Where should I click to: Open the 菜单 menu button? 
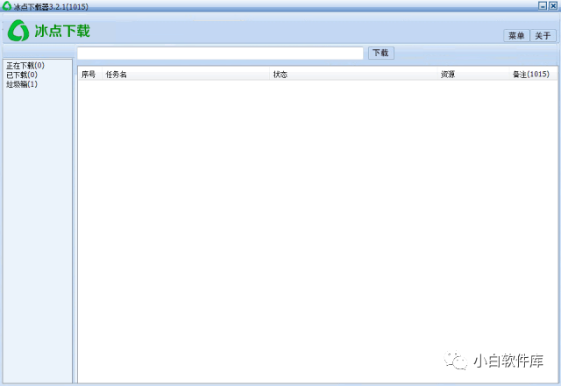pos(516,35)
